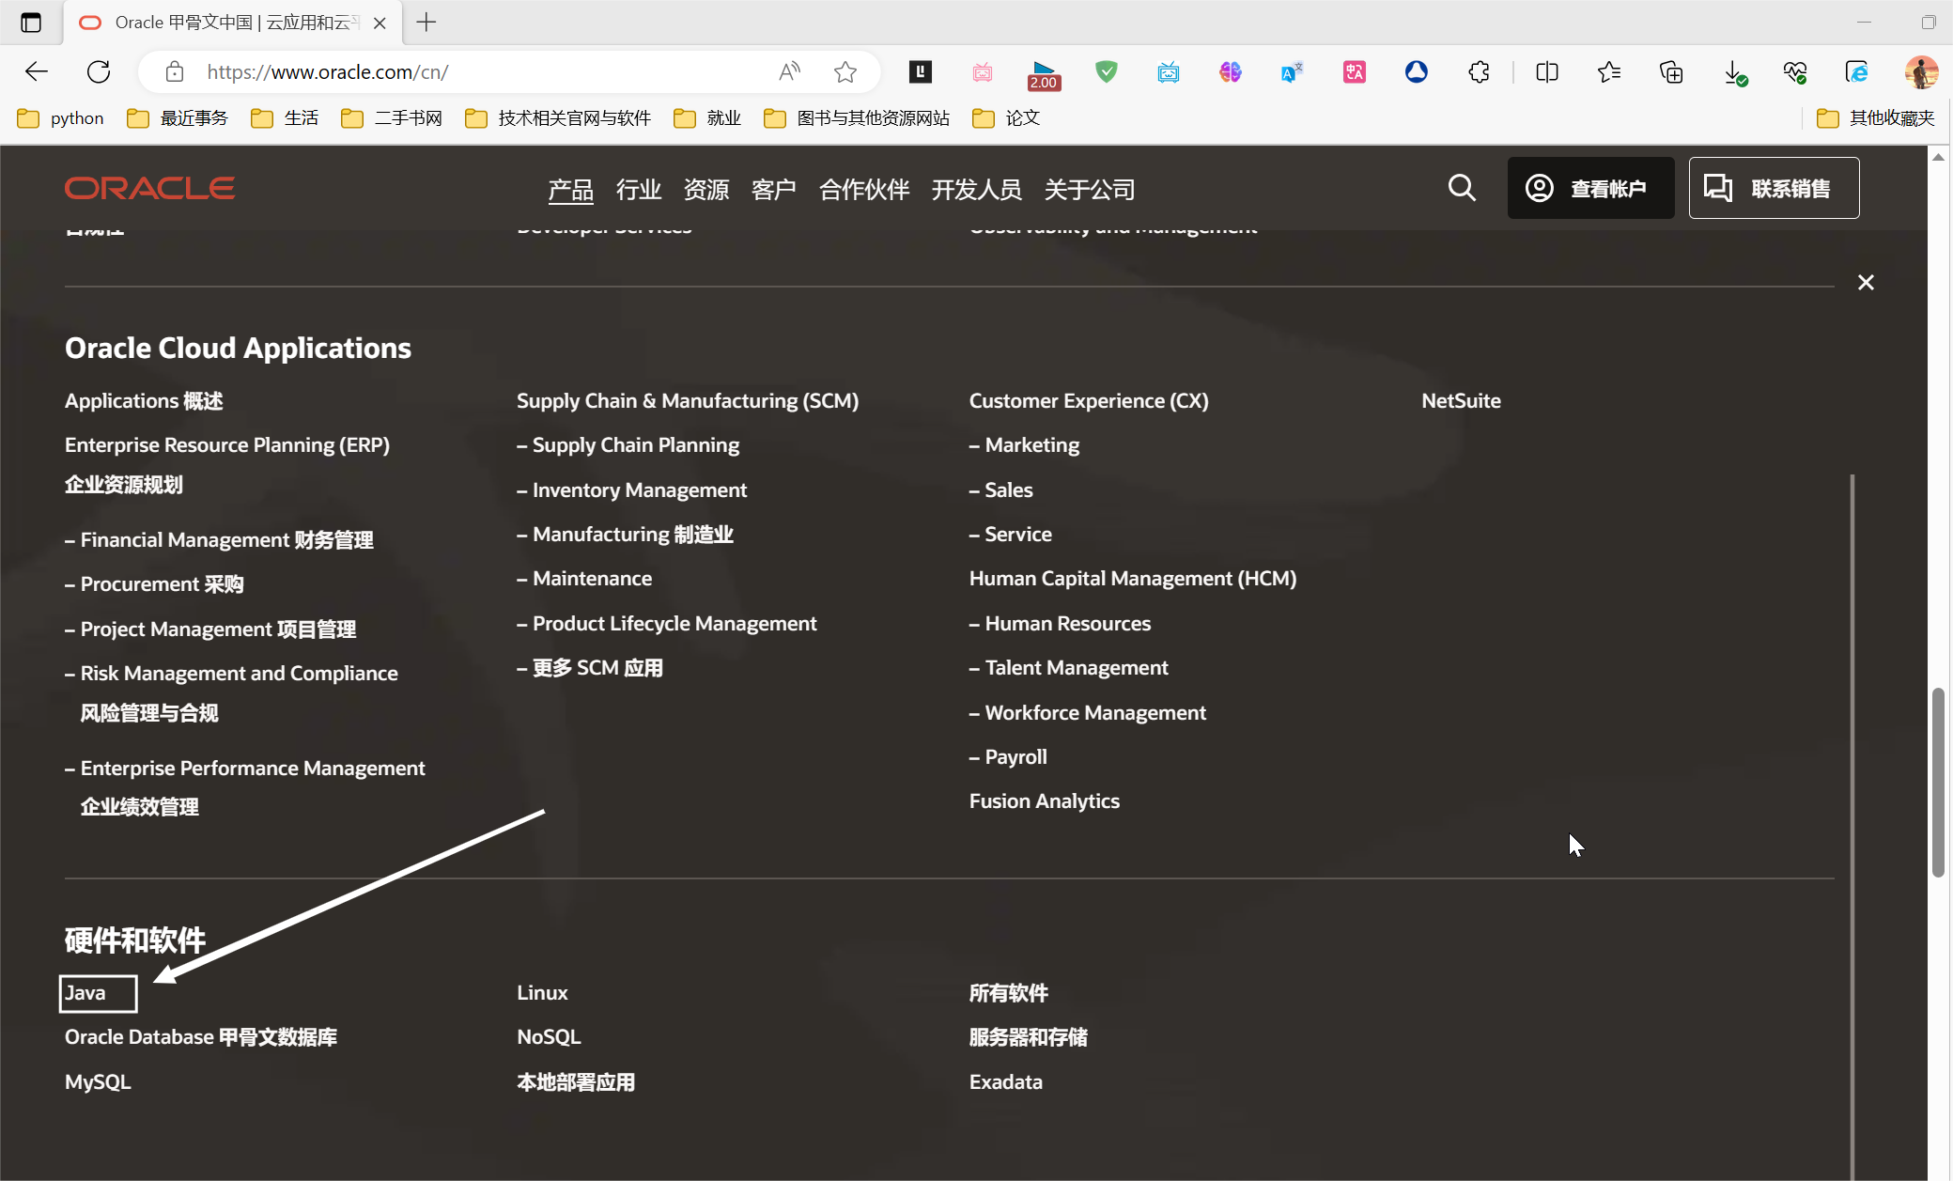The height and width of the screenshot is (1181, 1953).
Task: Click the 查看帐户 account button
Action: pyautogui.click(x=1590, y=188)
